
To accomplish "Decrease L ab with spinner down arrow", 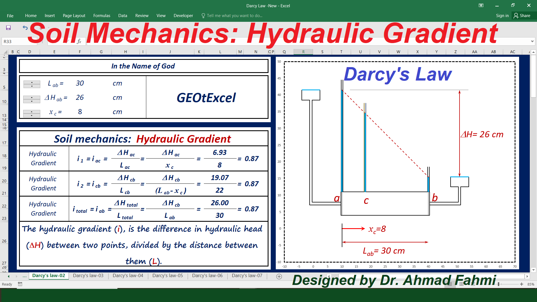I will click(32, 86).
